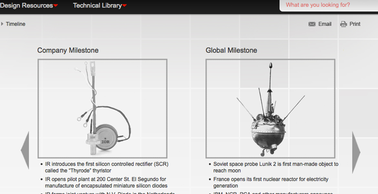Click the printer icon beside Print
The width and height of the screenshot is (378, 194).
pos(343,24)
